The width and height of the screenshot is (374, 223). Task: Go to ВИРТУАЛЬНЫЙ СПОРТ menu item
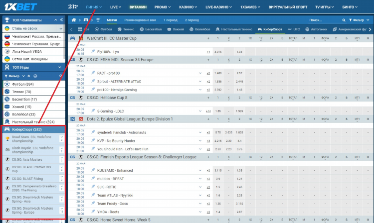(x=288, y=7)
